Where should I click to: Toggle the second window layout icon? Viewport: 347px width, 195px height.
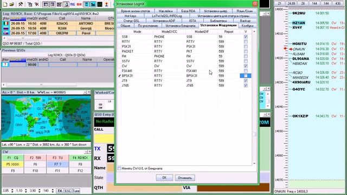tap(53, 4)
